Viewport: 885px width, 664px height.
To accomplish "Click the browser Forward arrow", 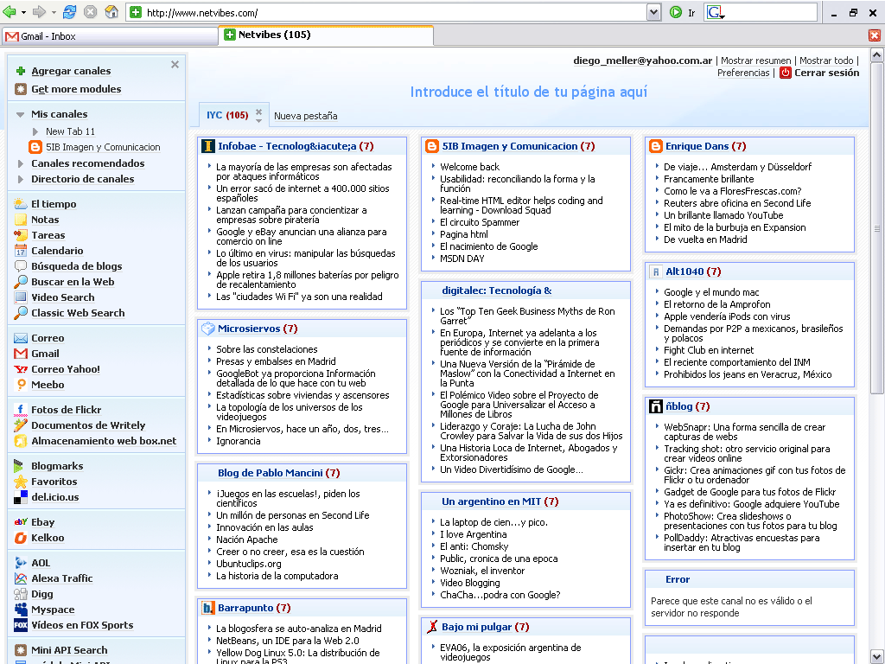I will coord(39,12).
